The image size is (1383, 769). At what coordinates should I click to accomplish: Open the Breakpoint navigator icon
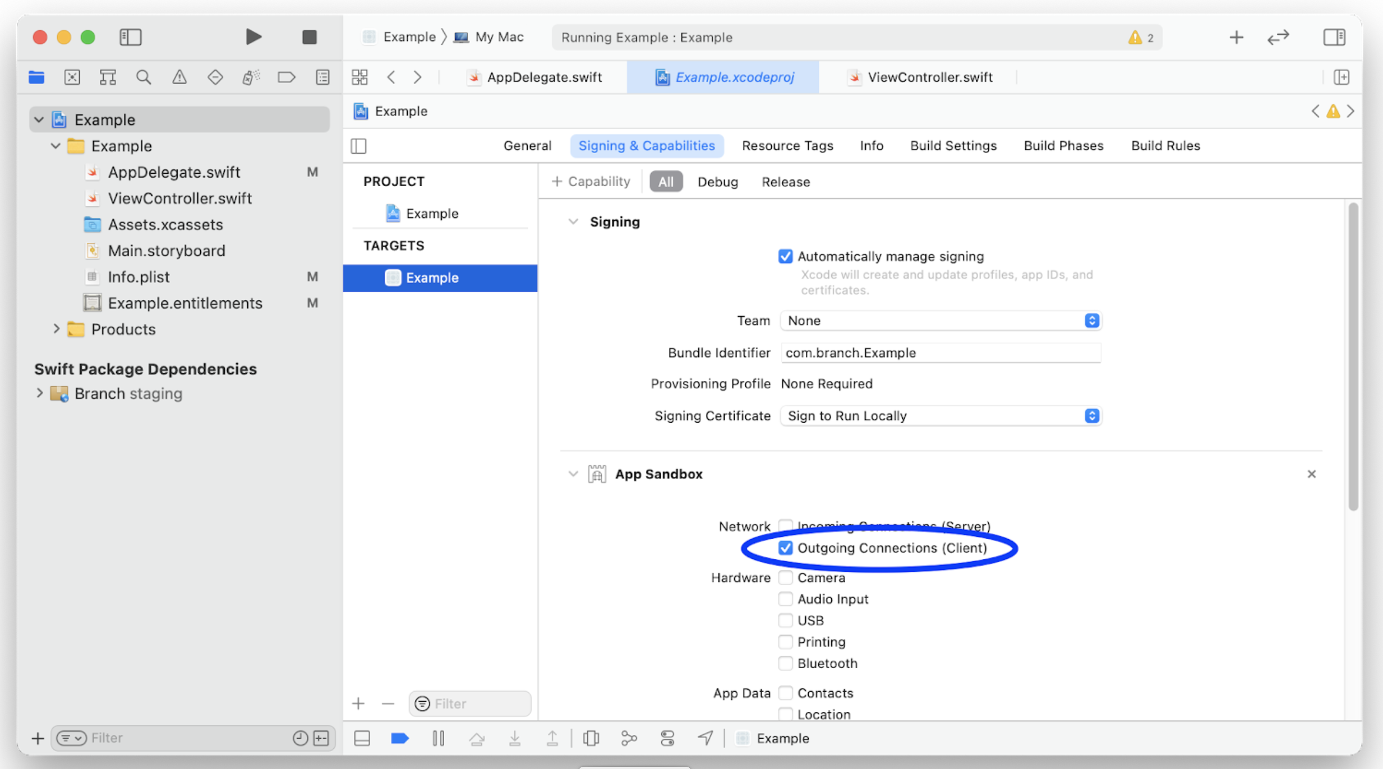287,77
